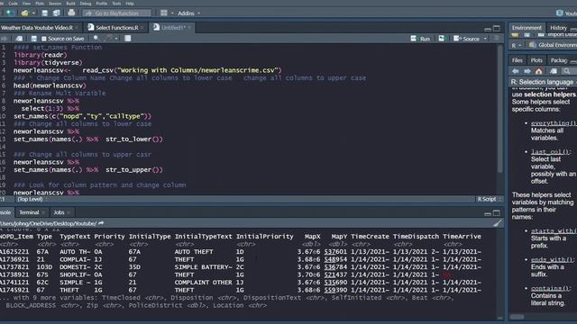Switch to the Packages tab
Viewport: 577px width, 324px height.
[x=559, y=60]
